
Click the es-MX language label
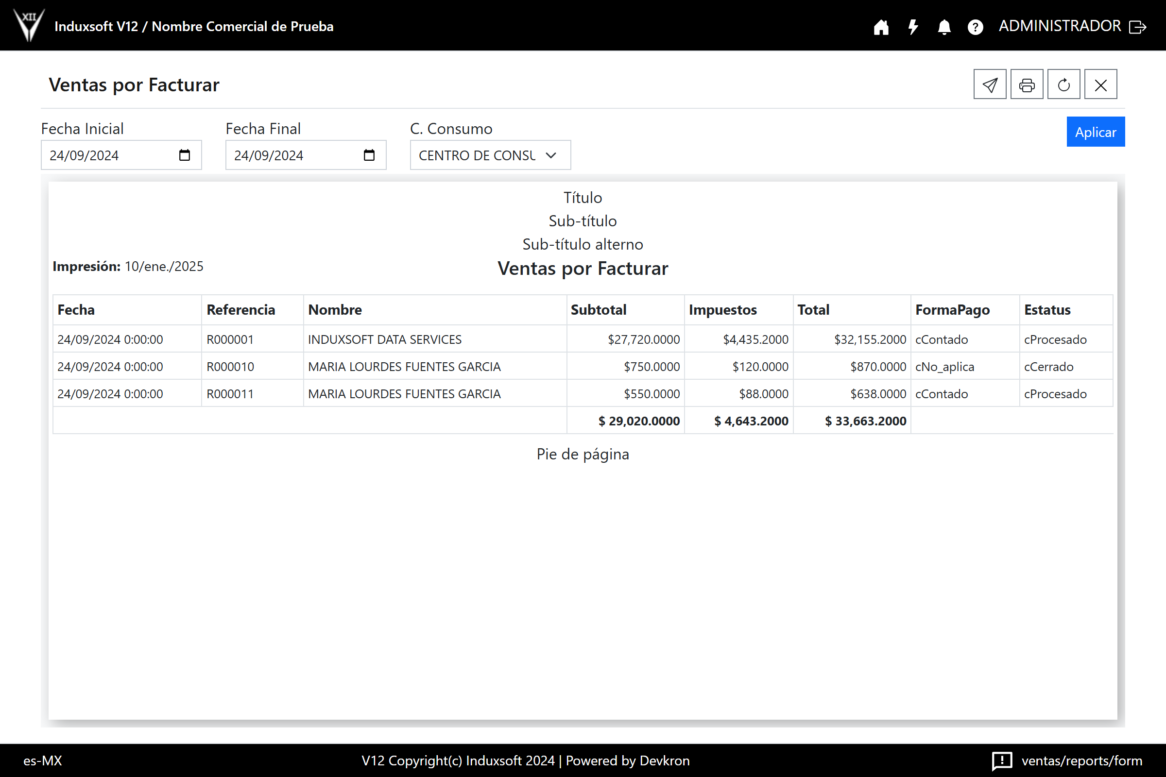[x=43, y=760]
